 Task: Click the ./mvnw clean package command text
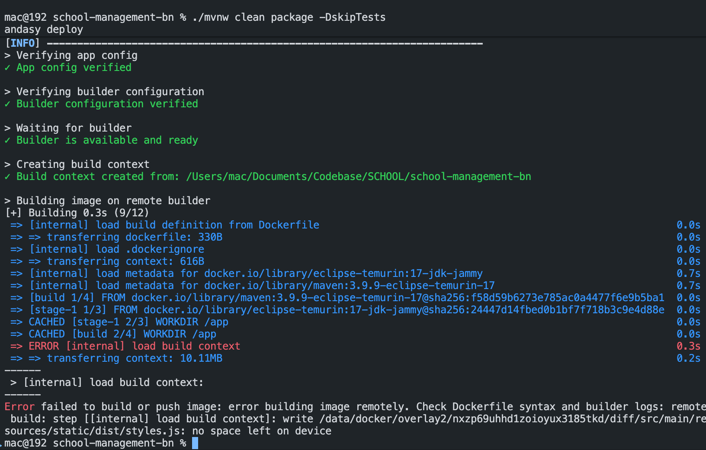pos(289,17)
